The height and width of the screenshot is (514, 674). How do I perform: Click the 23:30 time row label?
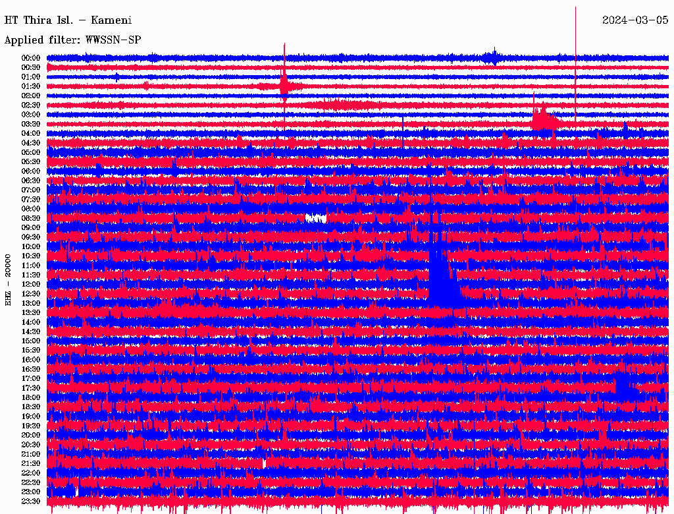tap(31, 501)
